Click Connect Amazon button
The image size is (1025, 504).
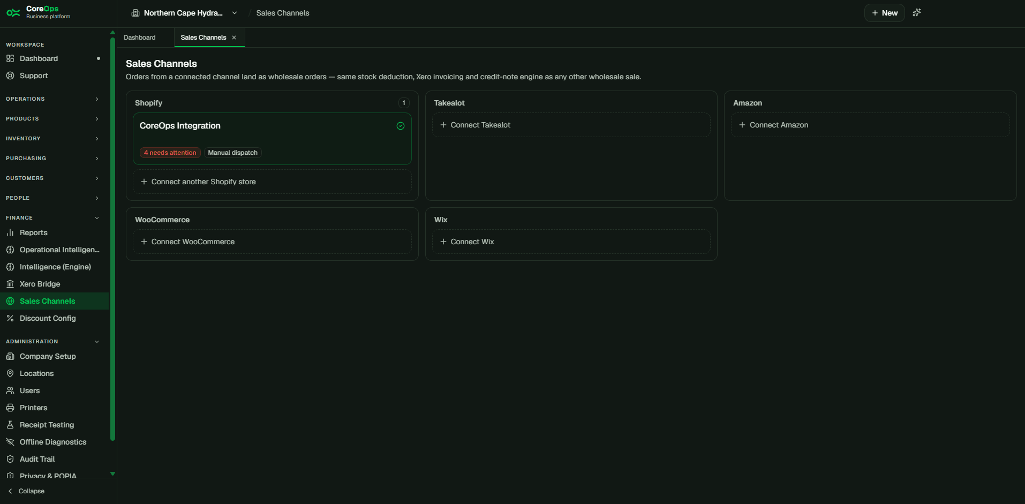point(870,125)
